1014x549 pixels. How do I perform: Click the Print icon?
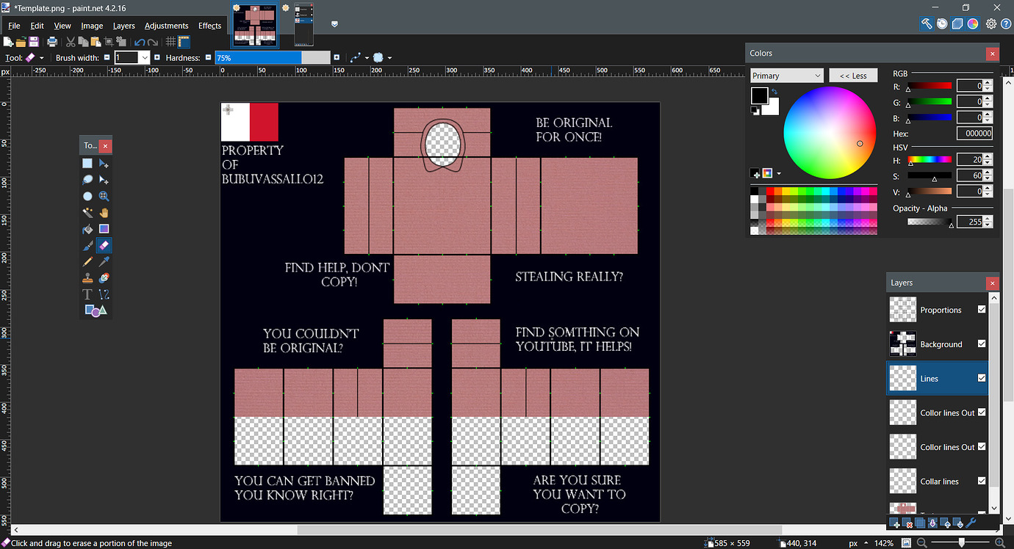[x=52, y=42]
